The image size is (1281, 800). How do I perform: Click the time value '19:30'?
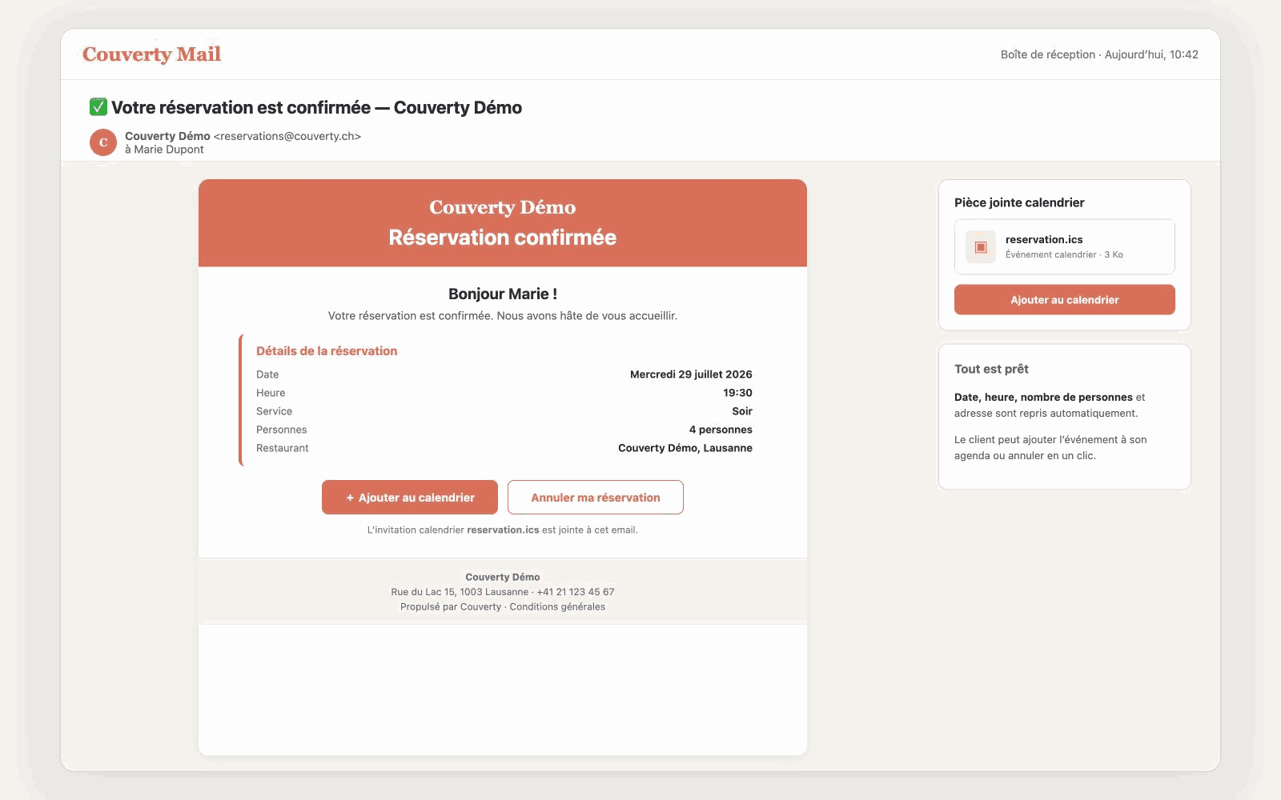click(737, 393)
